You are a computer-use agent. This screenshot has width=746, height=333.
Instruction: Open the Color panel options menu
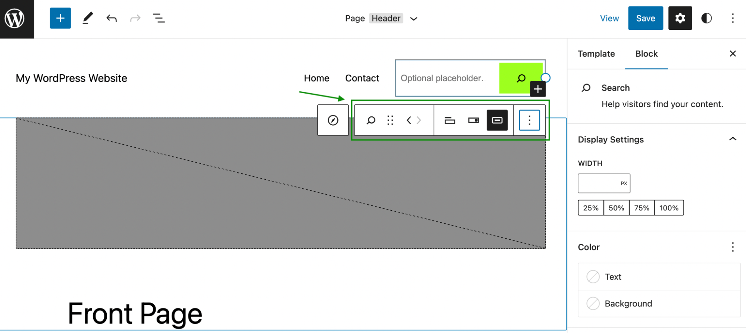tap(733, 247)
